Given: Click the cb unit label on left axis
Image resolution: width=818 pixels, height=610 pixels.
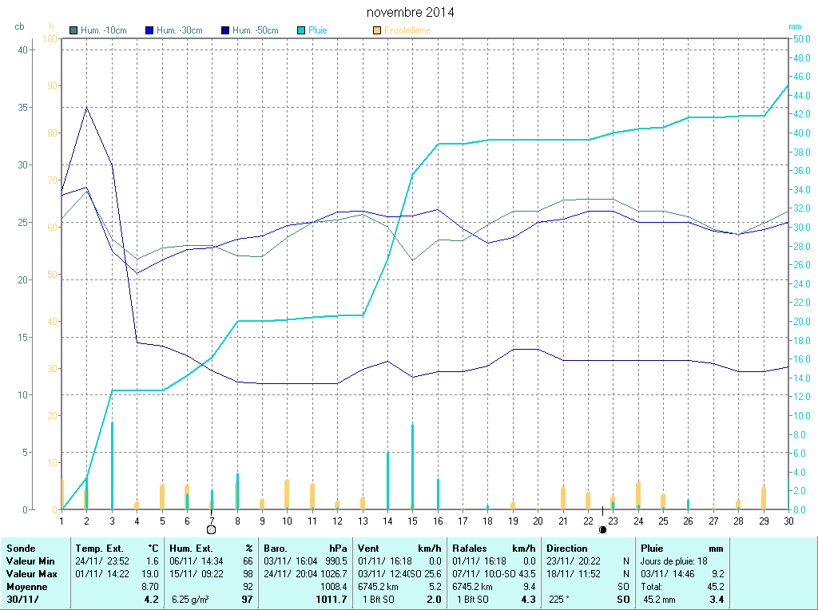Looking at the screenshot, I should [19, 26].
